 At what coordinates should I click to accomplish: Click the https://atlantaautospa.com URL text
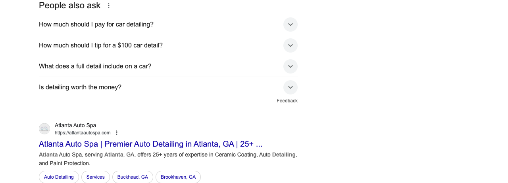[x=83, y=133]
